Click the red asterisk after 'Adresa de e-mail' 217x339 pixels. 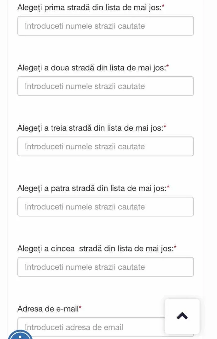(x=80, y=307)
